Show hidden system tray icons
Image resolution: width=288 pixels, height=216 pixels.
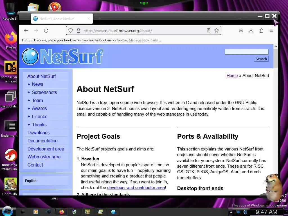(231, 212)
